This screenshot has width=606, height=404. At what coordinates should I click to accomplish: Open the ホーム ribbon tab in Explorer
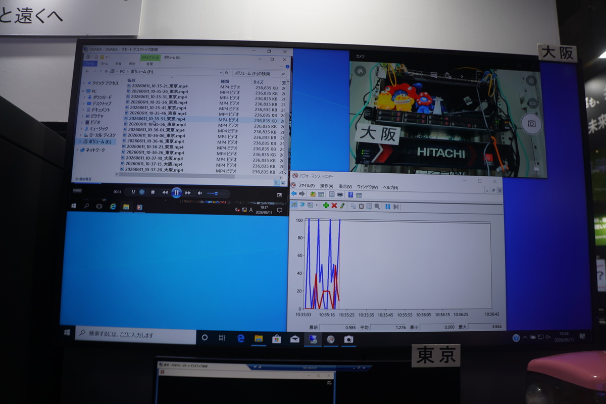pos(104,64)
